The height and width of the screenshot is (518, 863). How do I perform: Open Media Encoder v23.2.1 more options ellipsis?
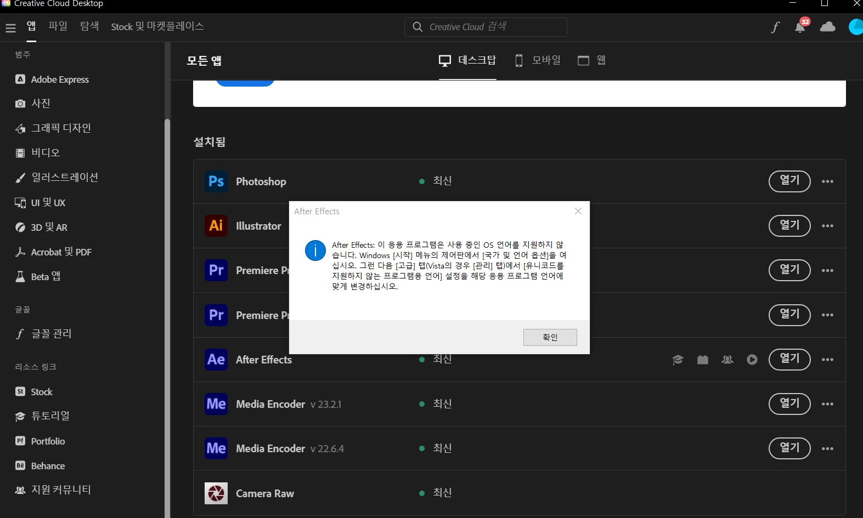click(x=827, y=404)
